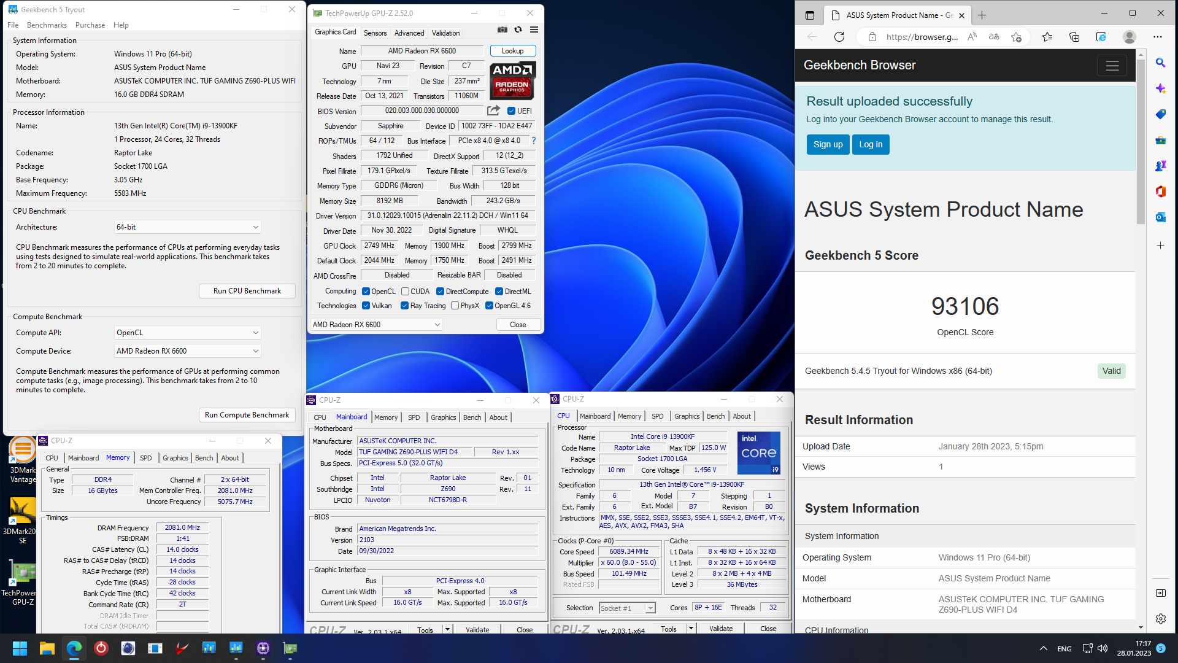Click the Edge sidebar search icon
Viewport: 1178px width, 663px height.
coord(1160,63)
